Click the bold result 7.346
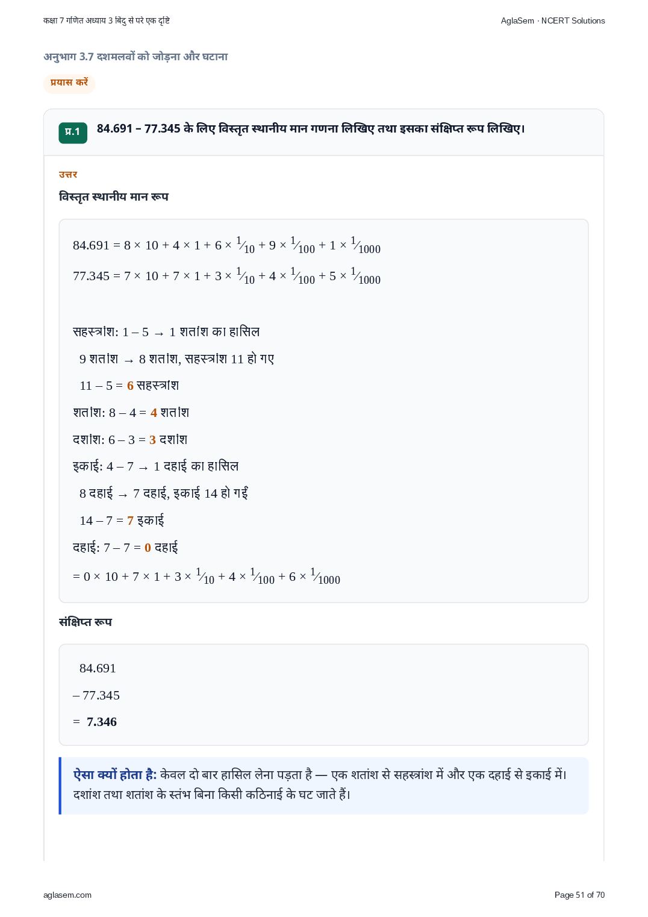The image size is (648, 917). tap(102, 722)
